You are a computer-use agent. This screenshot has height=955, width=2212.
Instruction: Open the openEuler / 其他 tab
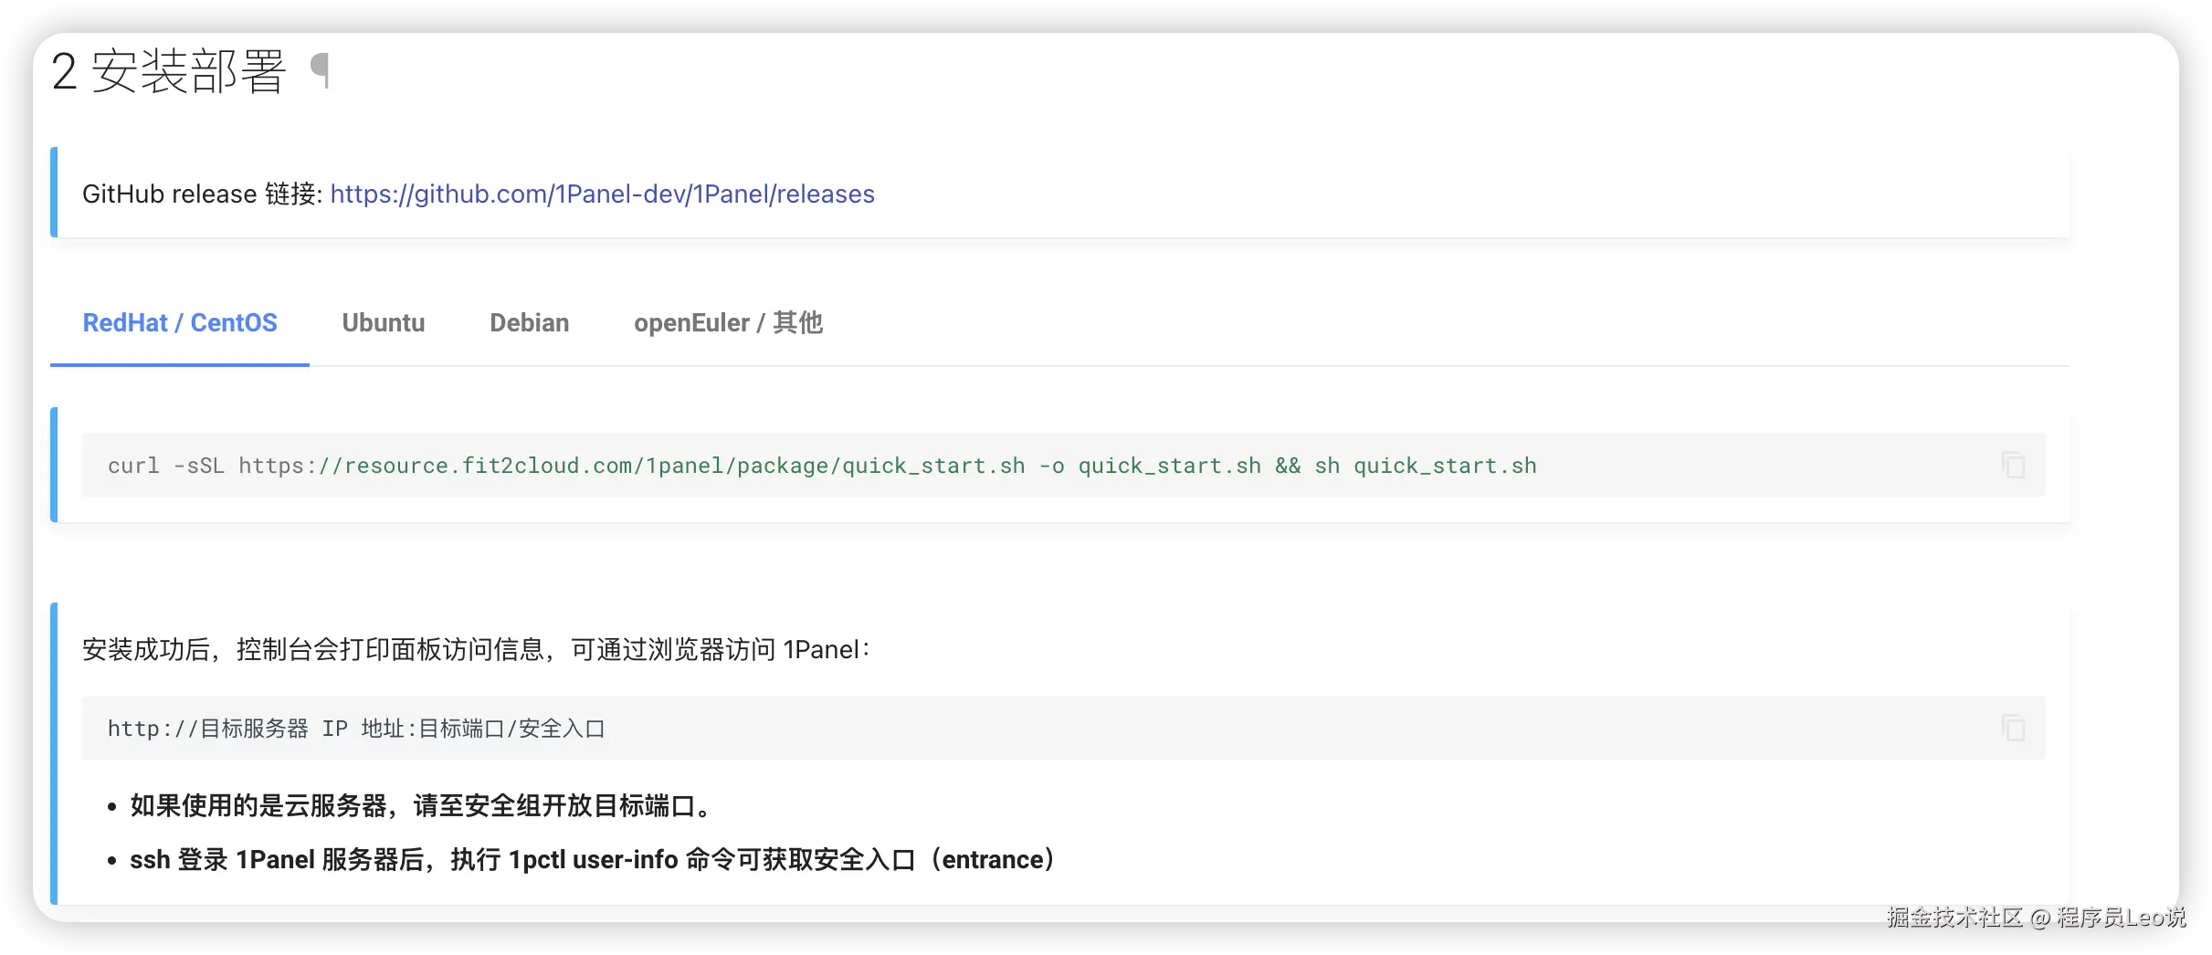(x=728, y=323)
